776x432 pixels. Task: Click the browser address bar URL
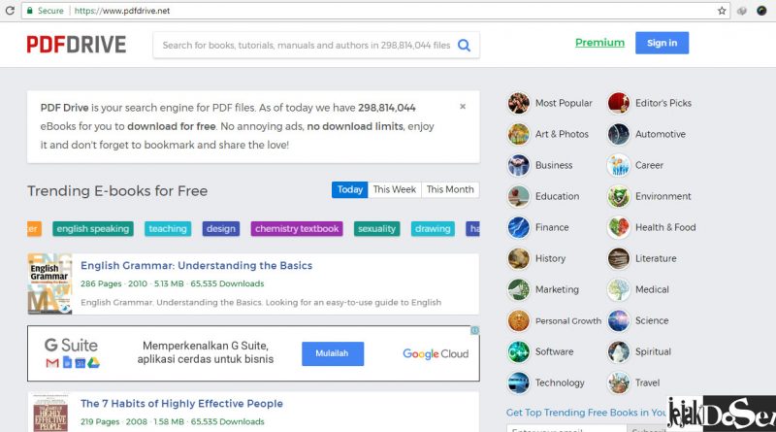(122, 11)
